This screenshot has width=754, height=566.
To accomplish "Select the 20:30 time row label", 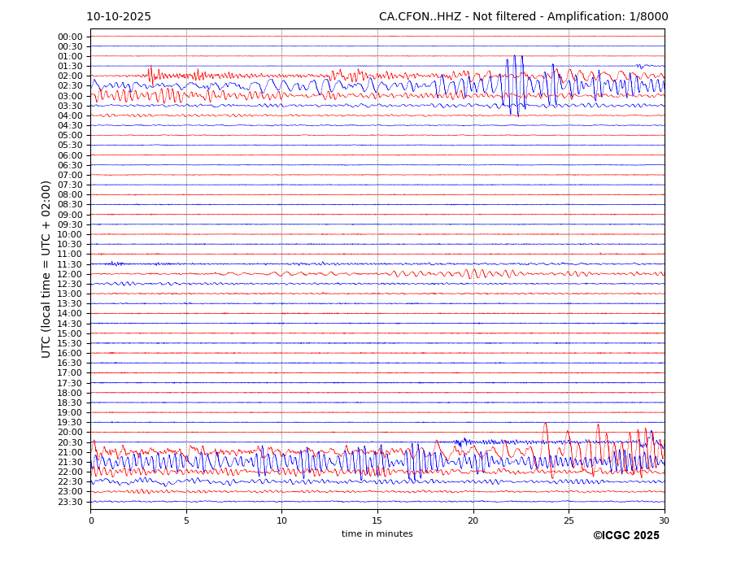I will click(x=70, y=442).
